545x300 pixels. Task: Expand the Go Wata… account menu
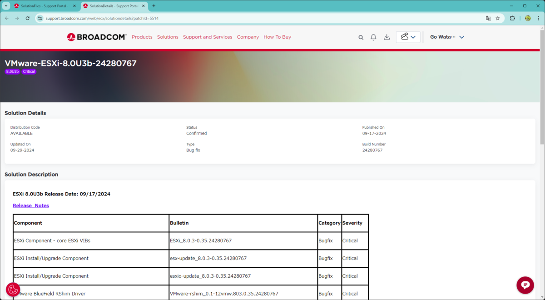point(447,37)
